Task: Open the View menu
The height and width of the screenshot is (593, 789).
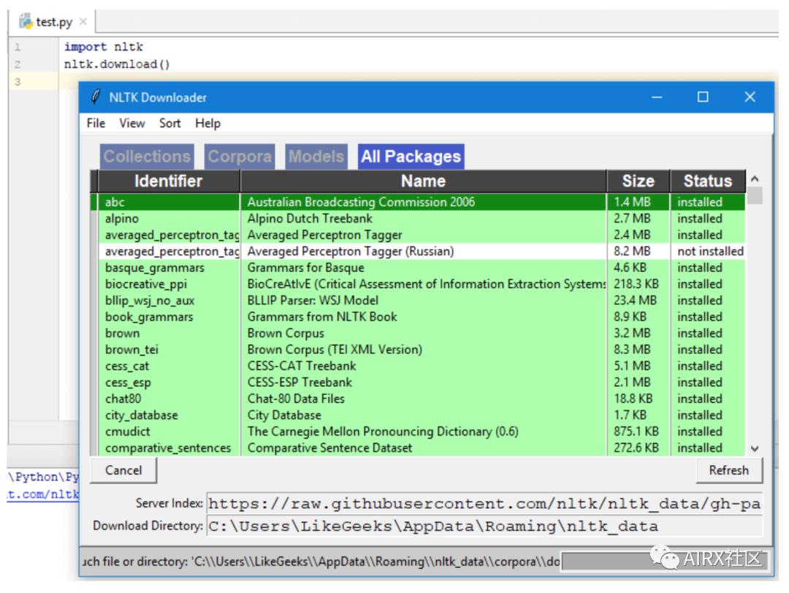Action: point(132,124)
